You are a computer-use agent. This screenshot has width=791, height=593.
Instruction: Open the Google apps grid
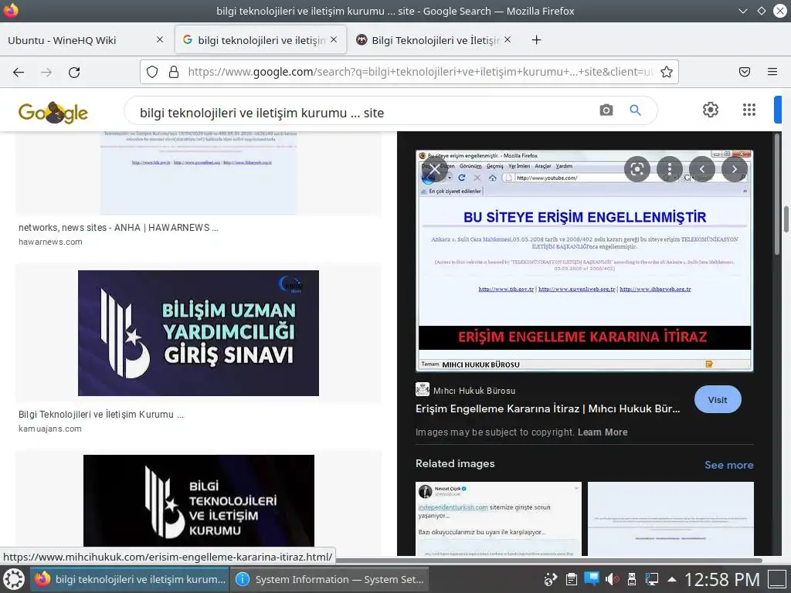(749, 110)
